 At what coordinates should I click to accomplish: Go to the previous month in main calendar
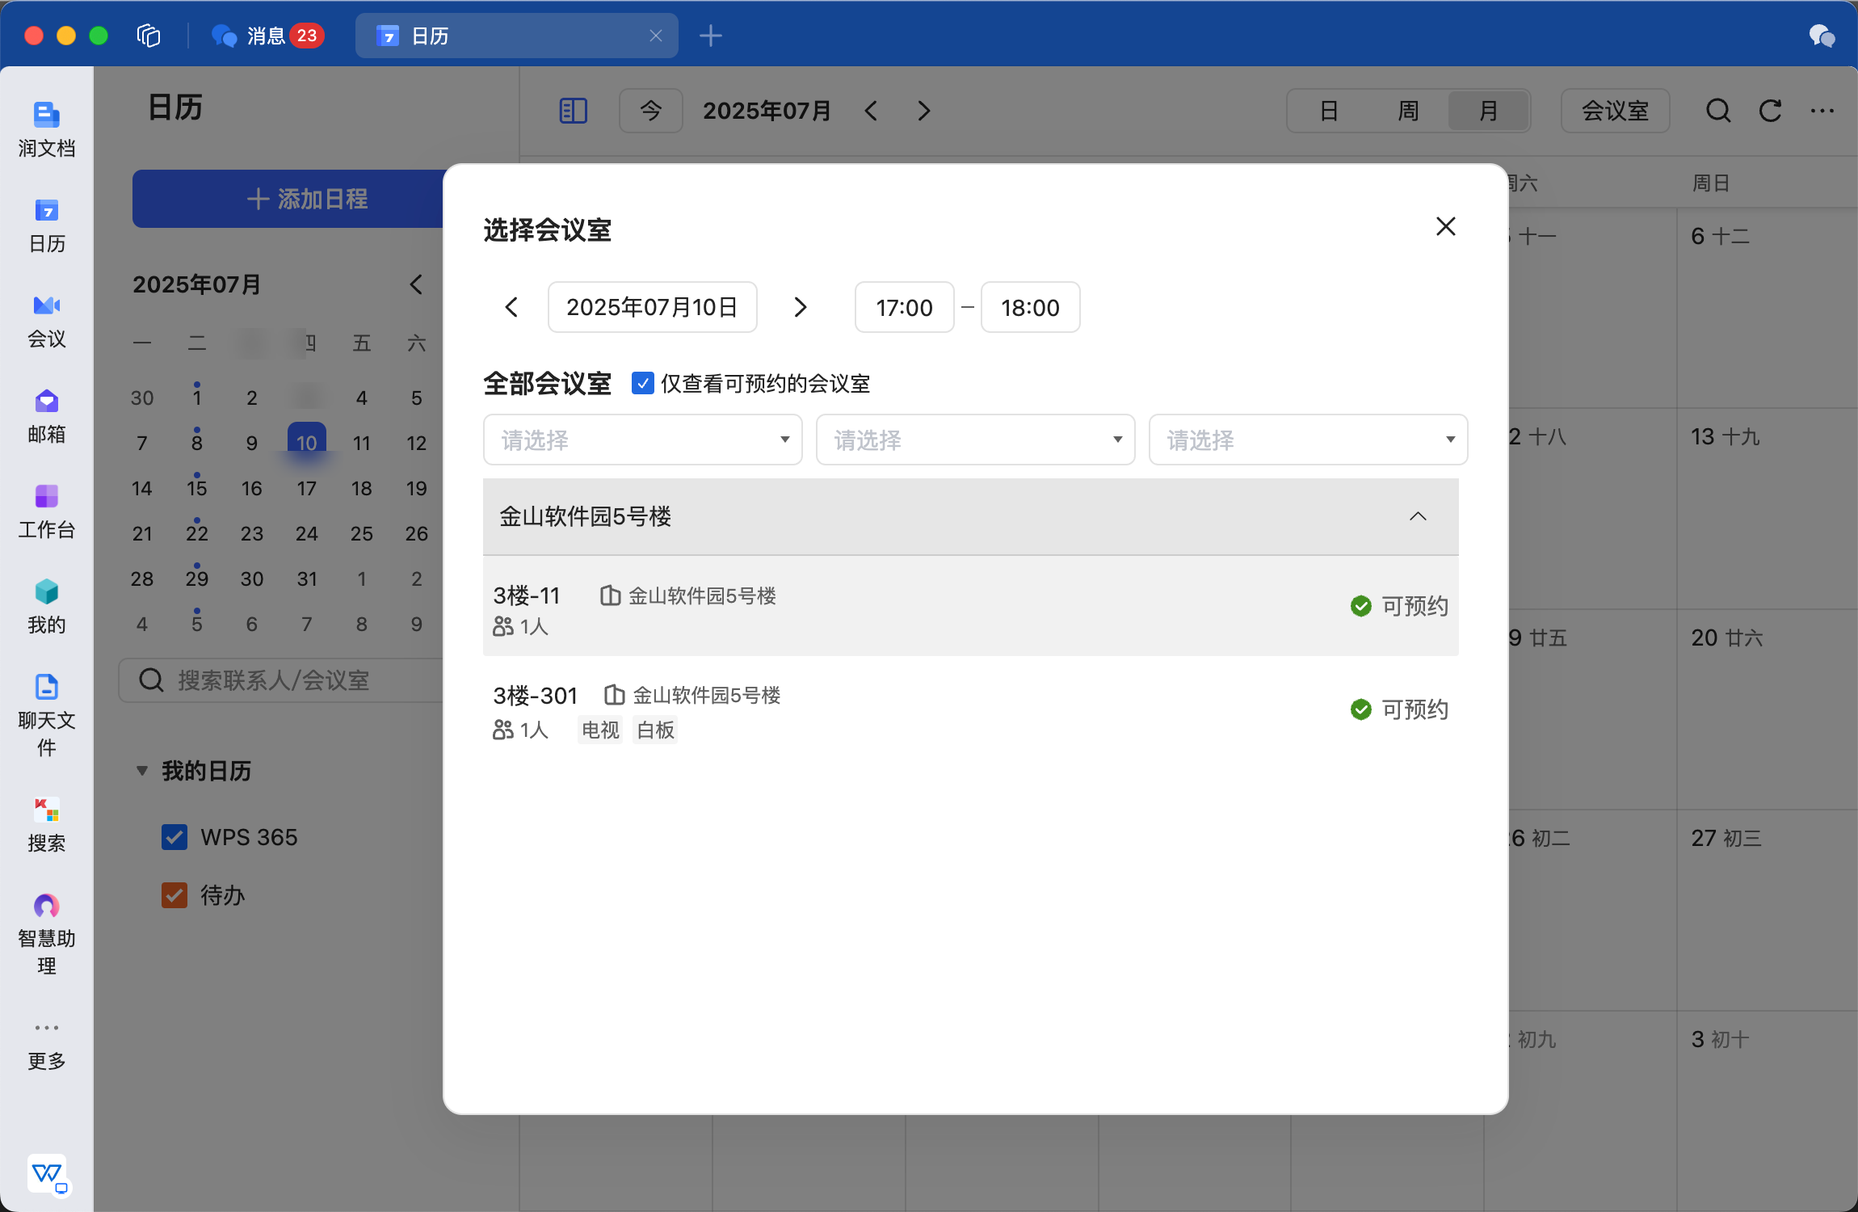point(871,111)
